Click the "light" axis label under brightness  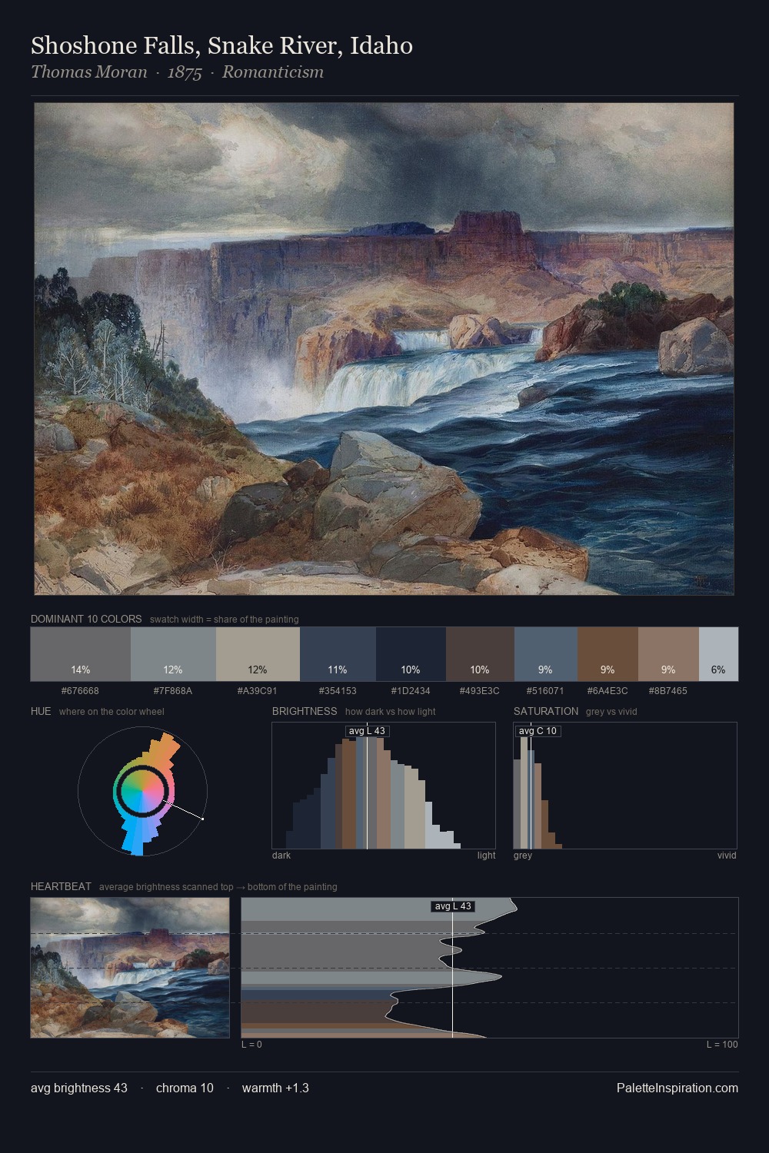(x=486, y=856)
